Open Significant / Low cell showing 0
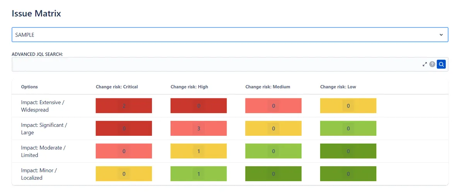The image size is (464, 194). [x=348, y=128]
